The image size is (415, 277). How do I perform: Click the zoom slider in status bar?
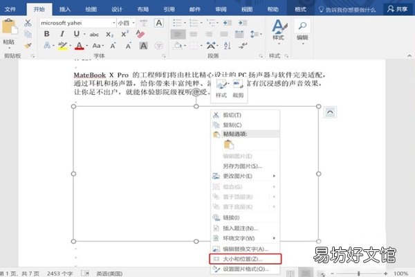coord(359,274)
